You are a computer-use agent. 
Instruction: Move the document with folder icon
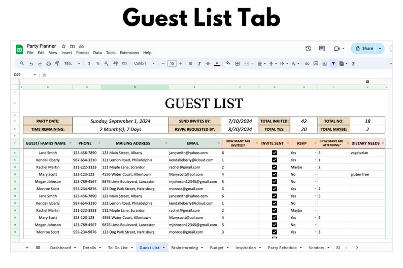pyautogui.click(x=73, y=46)
